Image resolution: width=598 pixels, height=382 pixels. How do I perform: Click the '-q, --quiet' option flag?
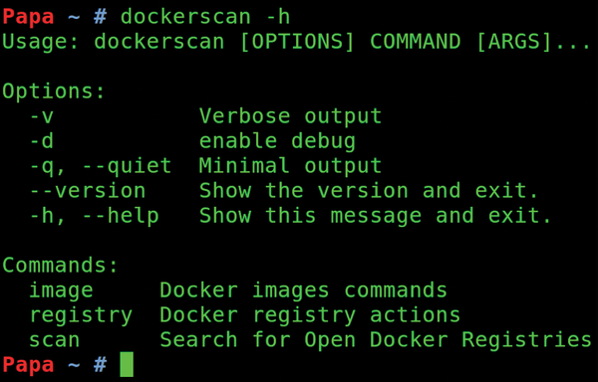(x=101, y=167)
